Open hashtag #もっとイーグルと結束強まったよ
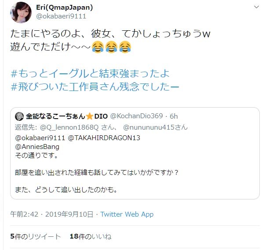This screenshot has height=250, width=262. tap(90, 73)
